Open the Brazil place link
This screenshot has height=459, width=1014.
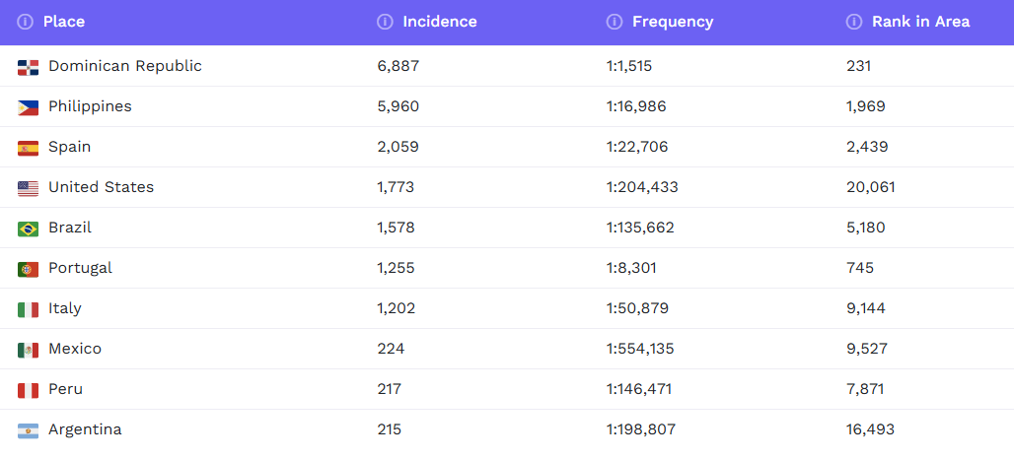70,228
